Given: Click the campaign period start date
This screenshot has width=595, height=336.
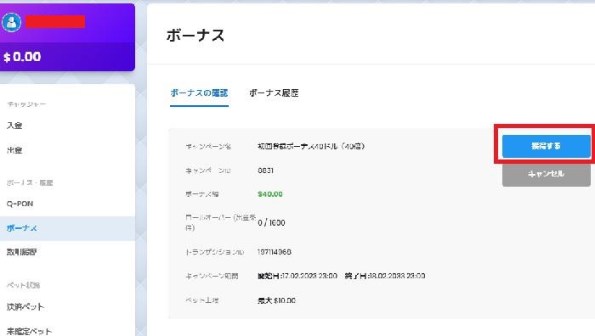Looking at the screenshot, I should pyautogui.click(x=297, y=276).
